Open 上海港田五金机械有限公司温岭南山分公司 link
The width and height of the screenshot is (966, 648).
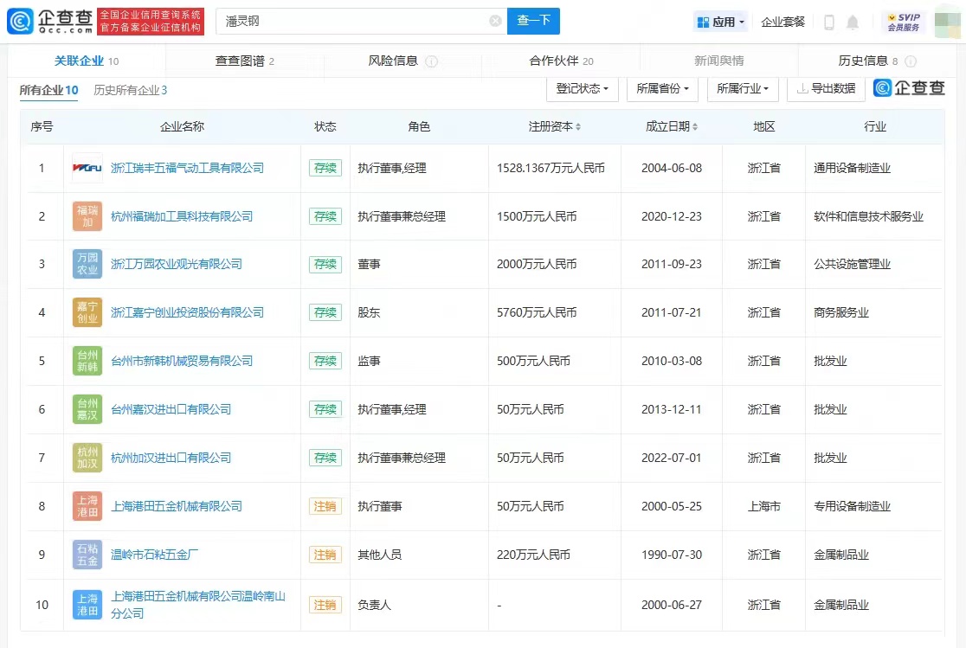click(197, 605)
